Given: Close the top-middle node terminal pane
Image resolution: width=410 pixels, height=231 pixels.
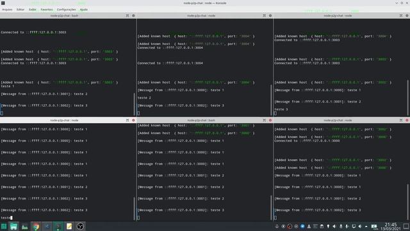Looking at the screenshot, I should coord(270,15).
